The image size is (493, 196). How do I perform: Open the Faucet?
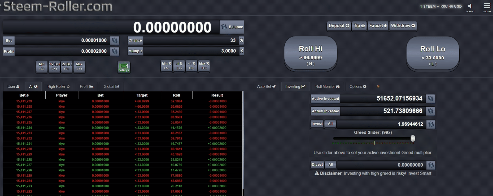coord(378,26)
